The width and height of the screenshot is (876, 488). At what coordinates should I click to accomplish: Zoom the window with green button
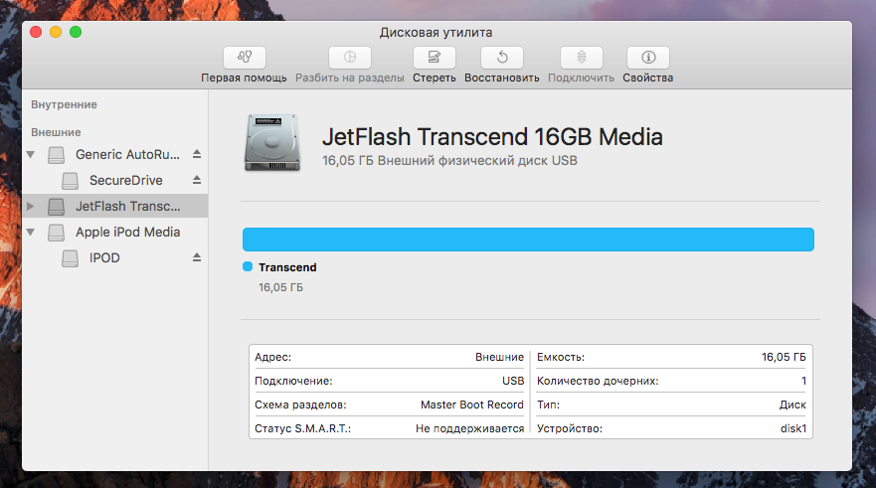click(76, 32)
